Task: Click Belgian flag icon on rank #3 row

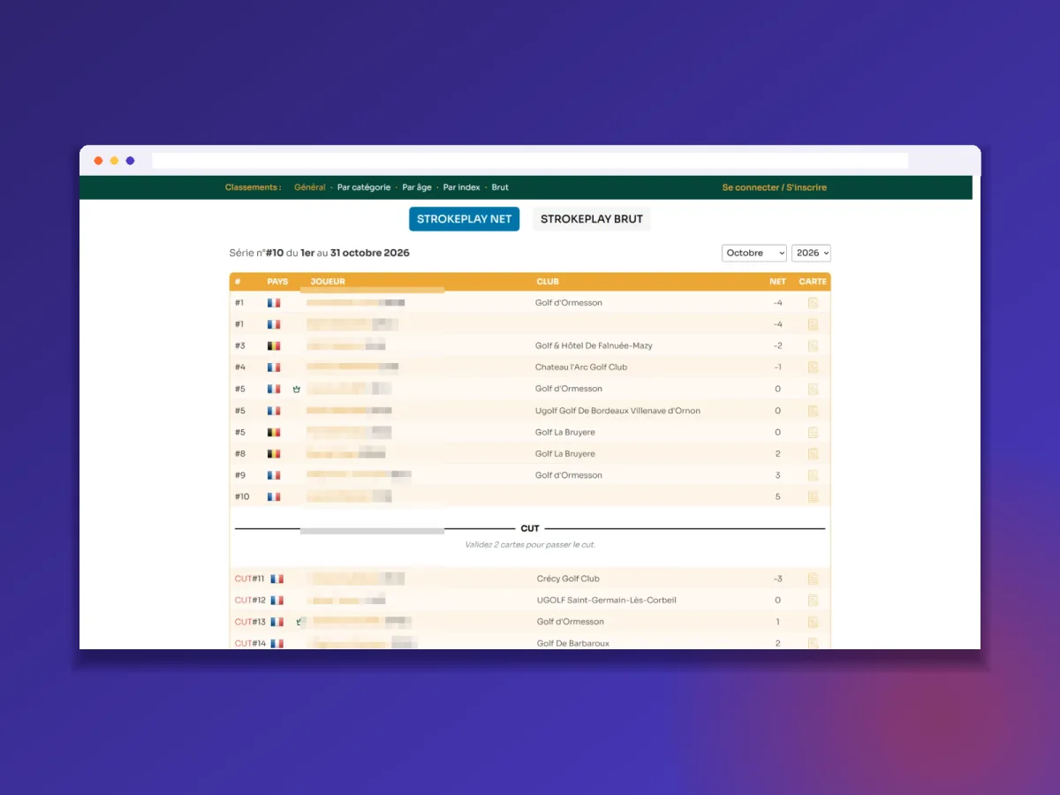Action: (x=274, y=345)
